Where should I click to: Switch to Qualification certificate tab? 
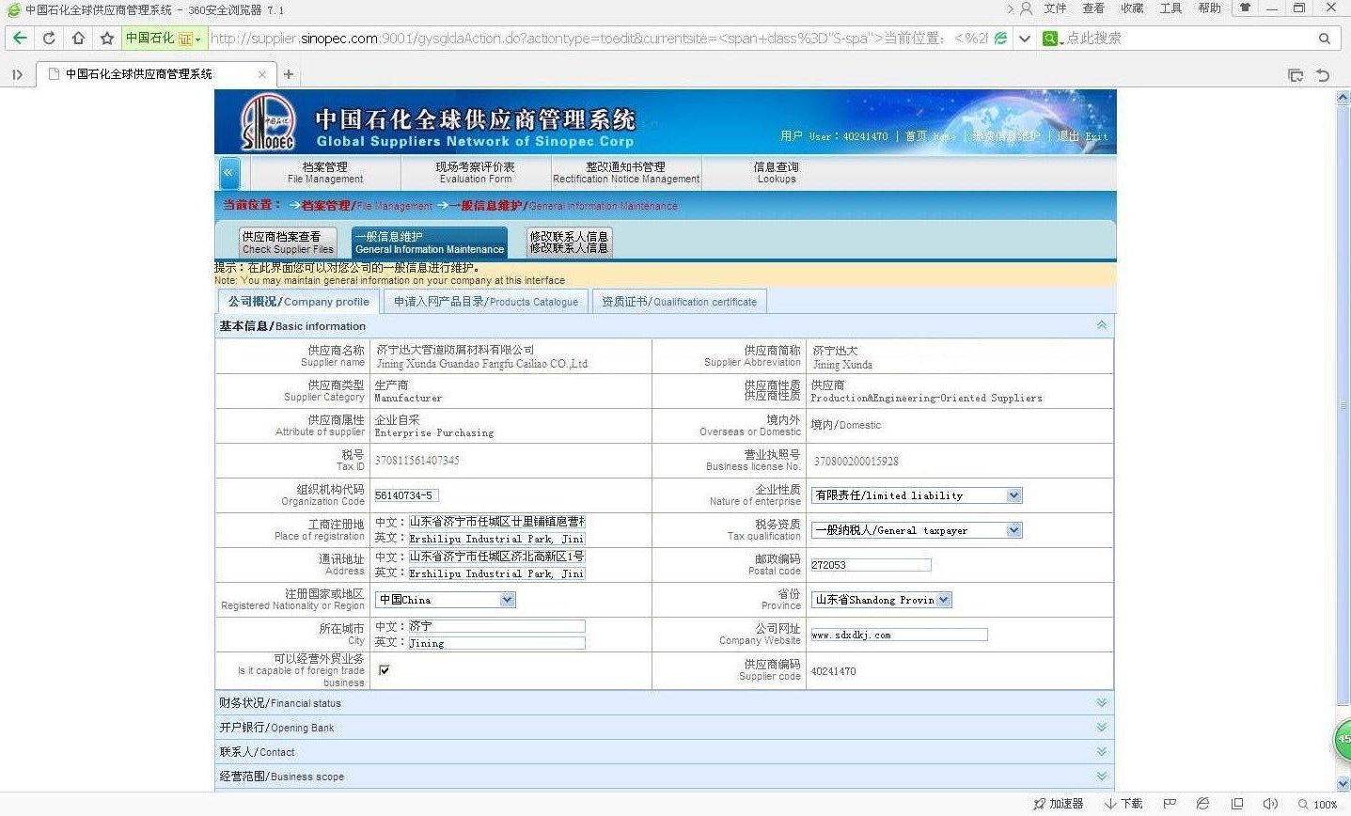pos(679,302)
